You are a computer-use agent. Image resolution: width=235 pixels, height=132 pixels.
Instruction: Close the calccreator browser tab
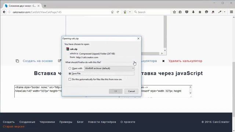click(x=39, y=6)
